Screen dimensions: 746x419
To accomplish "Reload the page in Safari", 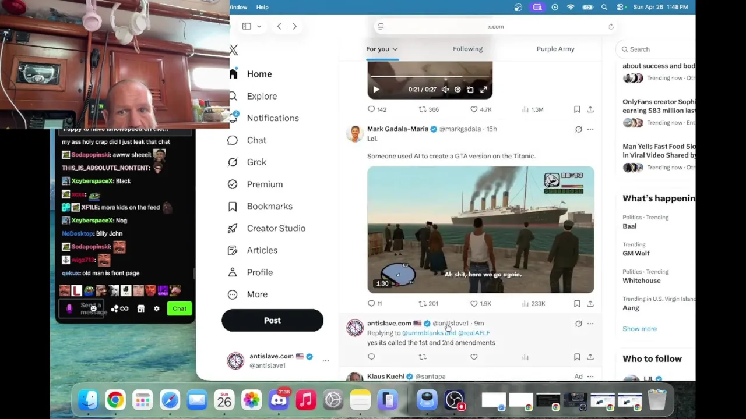I will [611, 27].
